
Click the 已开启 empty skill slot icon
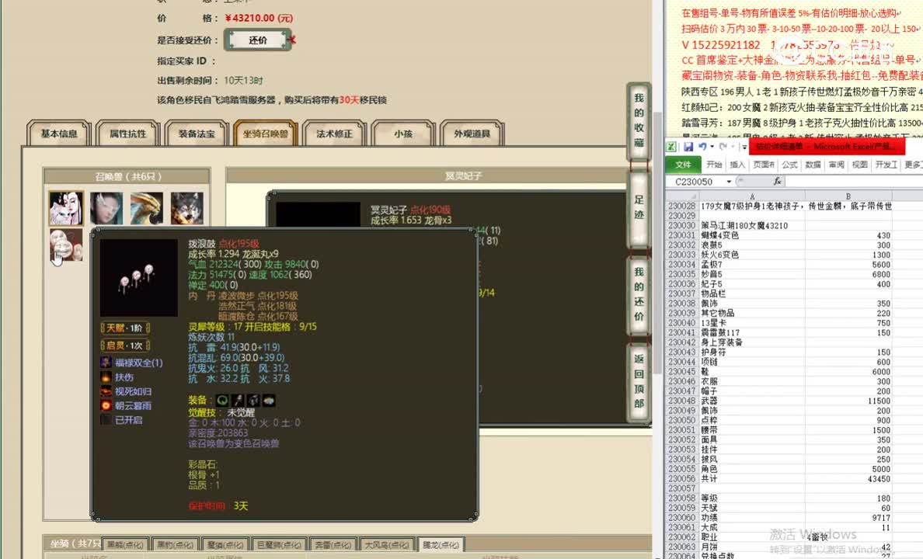106,419
